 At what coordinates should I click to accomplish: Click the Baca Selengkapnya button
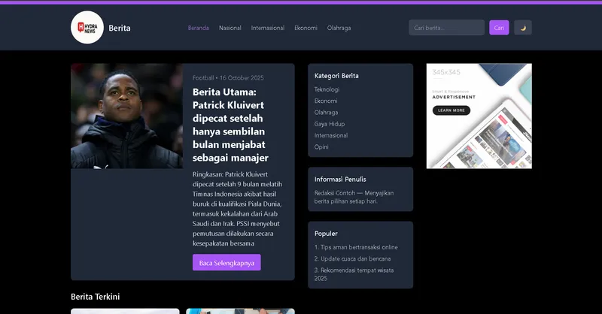point(227,263)
